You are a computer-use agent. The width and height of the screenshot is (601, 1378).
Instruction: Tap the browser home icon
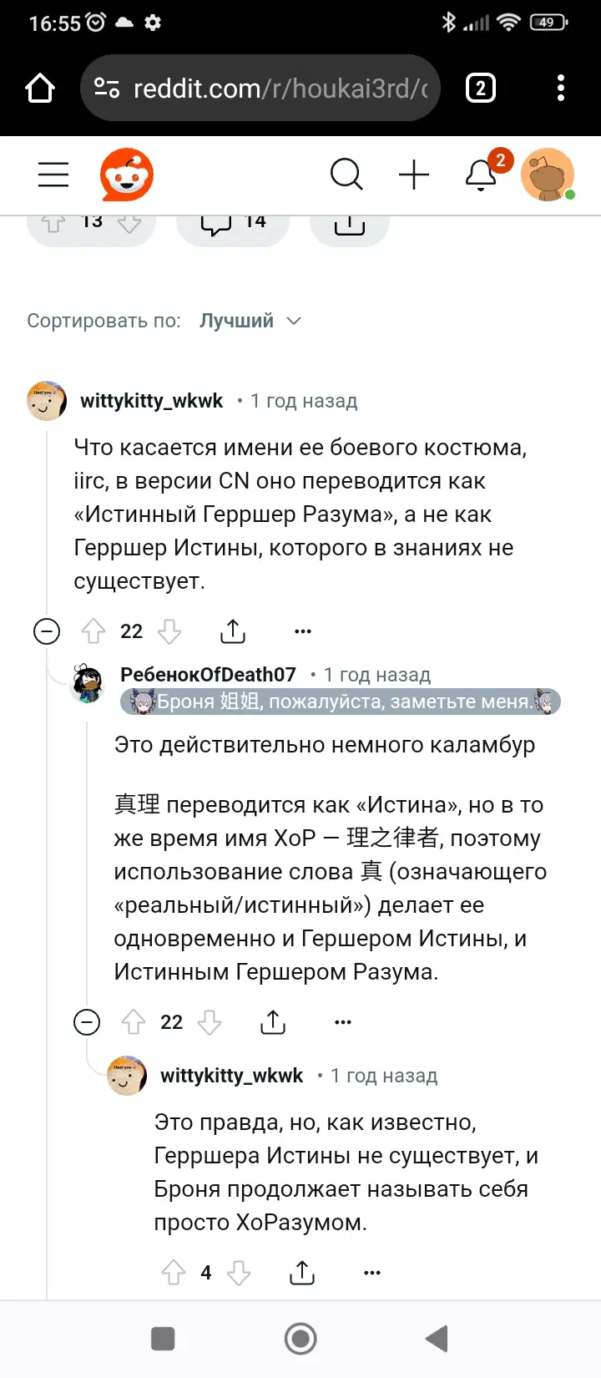tap(40, 88)
